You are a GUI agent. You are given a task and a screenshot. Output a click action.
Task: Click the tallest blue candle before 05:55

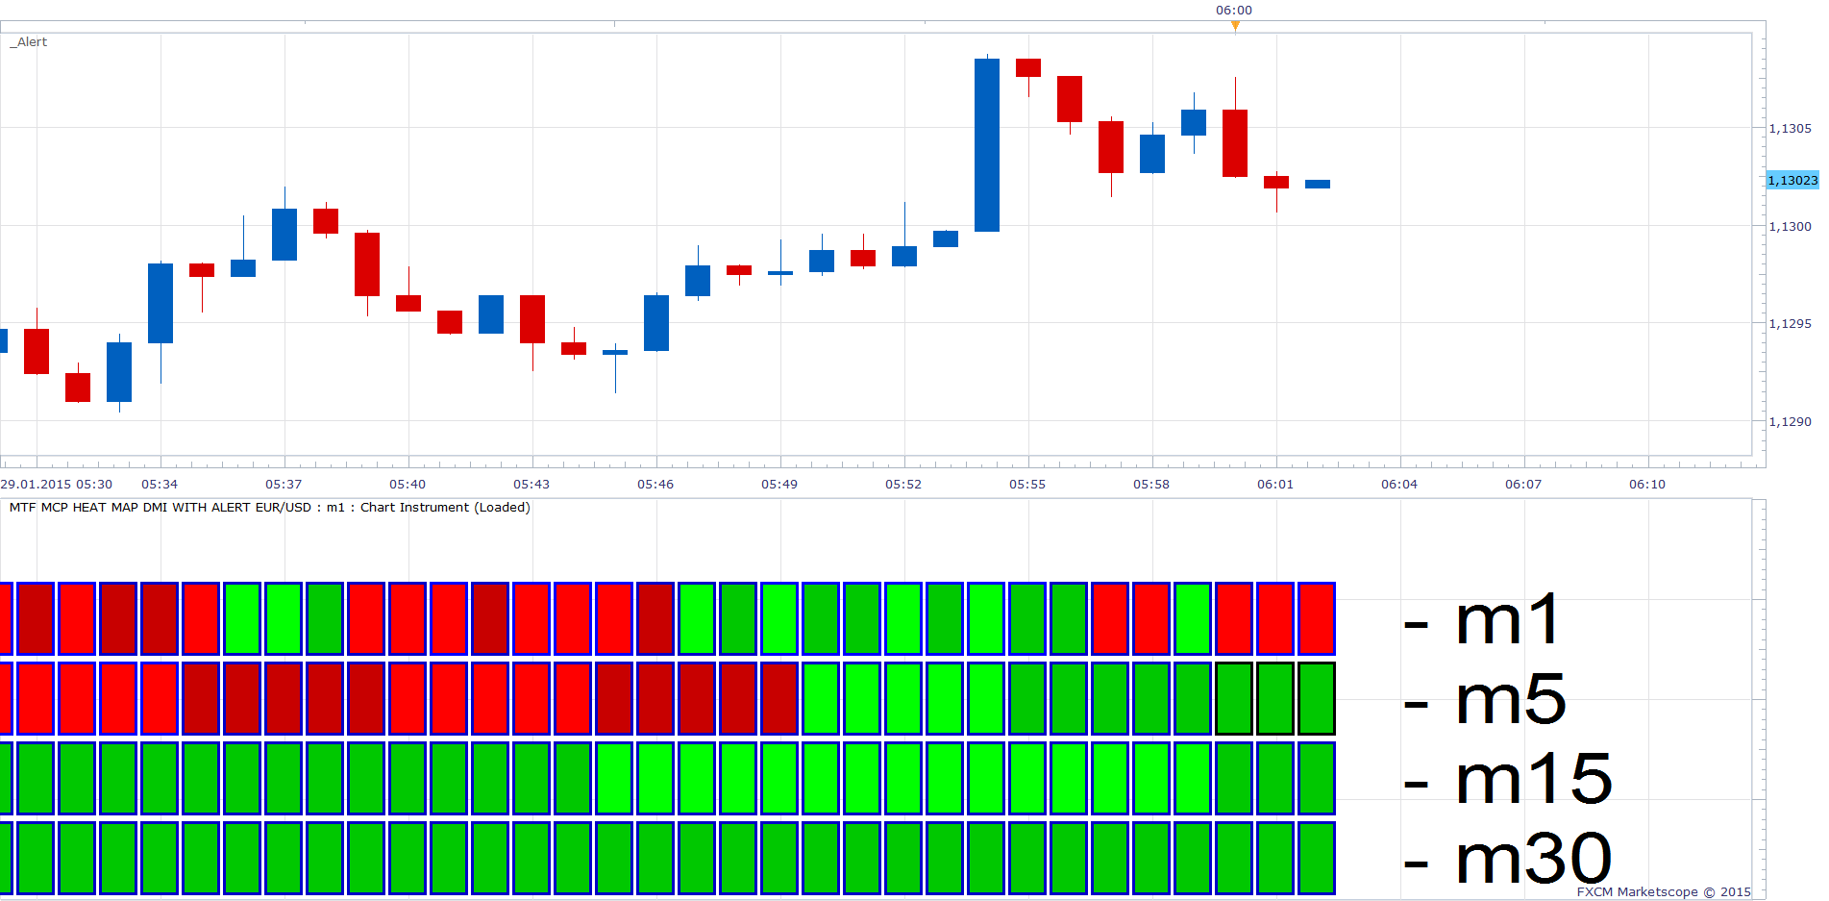987,144
